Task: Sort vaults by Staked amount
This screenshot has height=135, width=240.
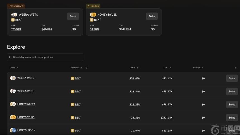Action: click(x=203, y=67)
